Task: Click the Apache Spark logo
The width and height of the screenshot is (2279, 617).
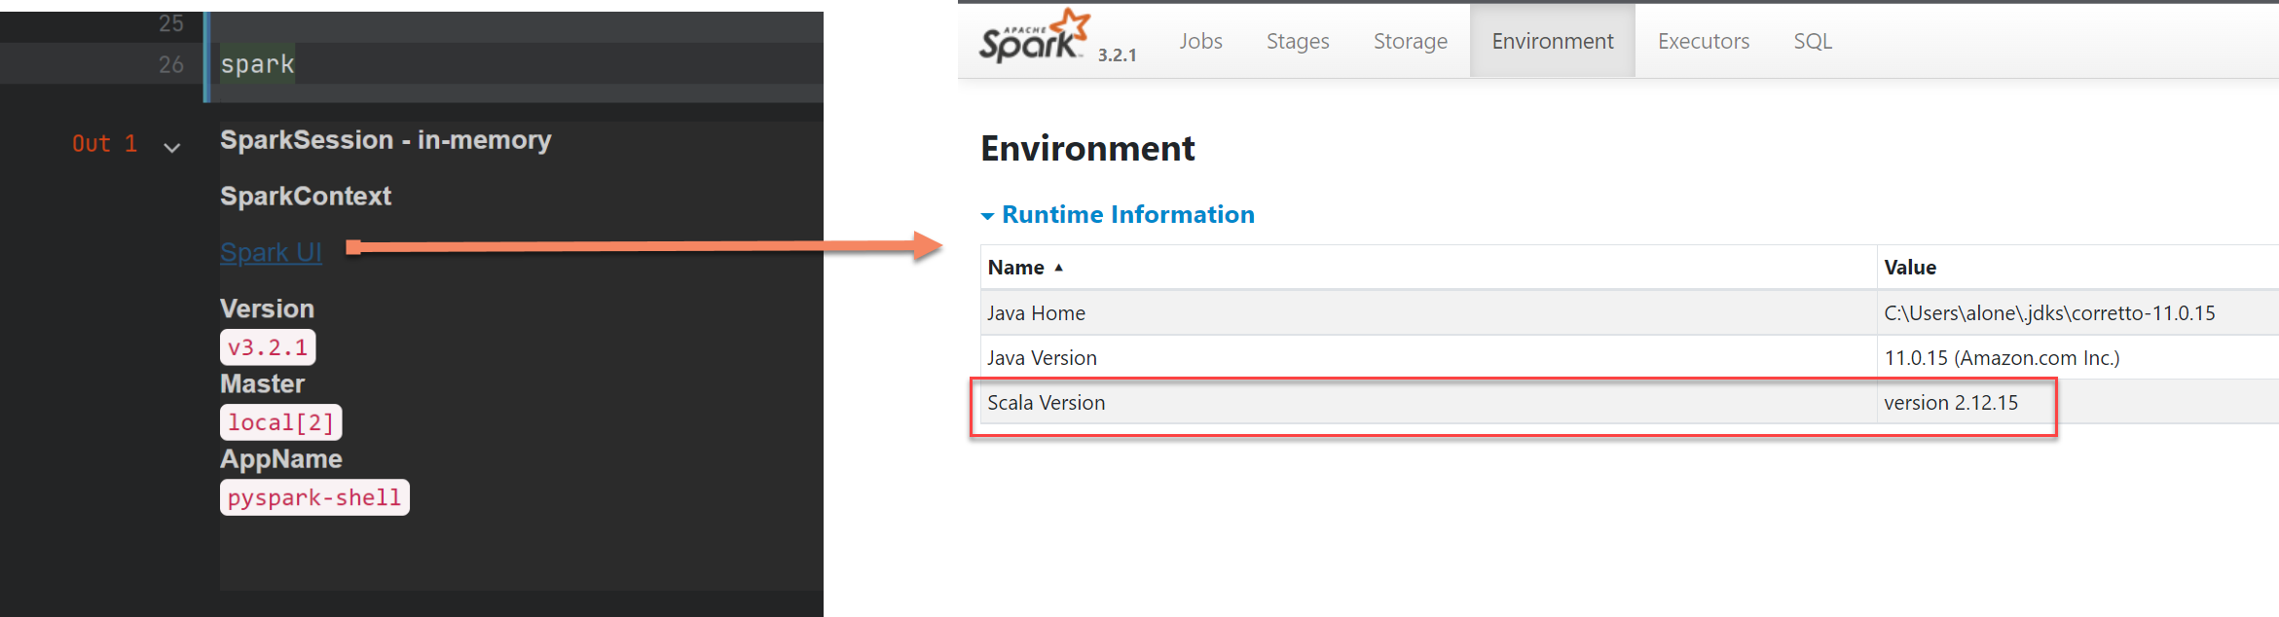Action: click(x=1035, y=36)
